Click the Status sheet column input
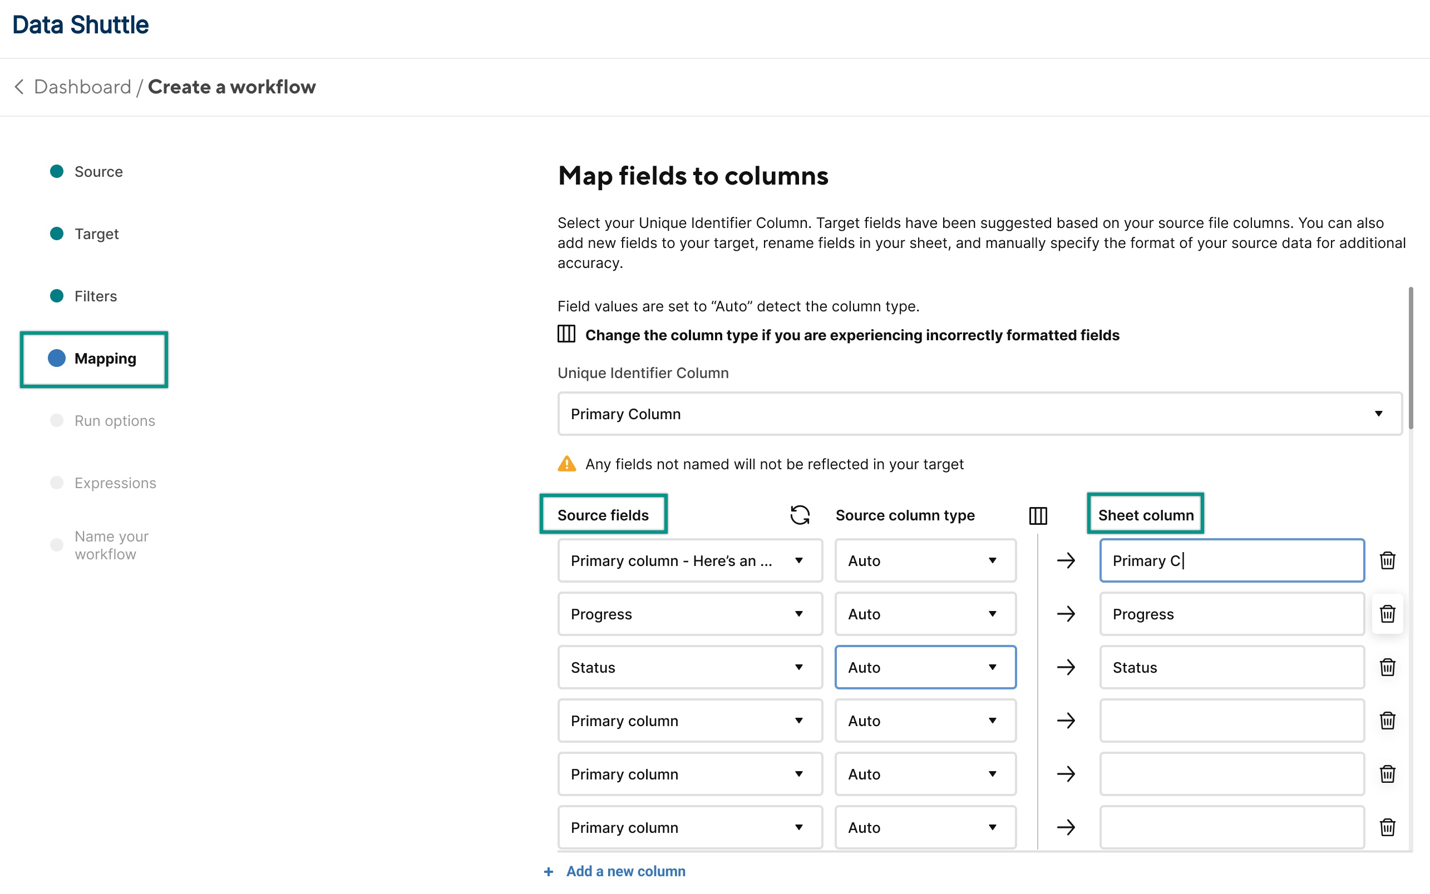Screen dimensions: 1430x894 click(x=1231, y=667)
